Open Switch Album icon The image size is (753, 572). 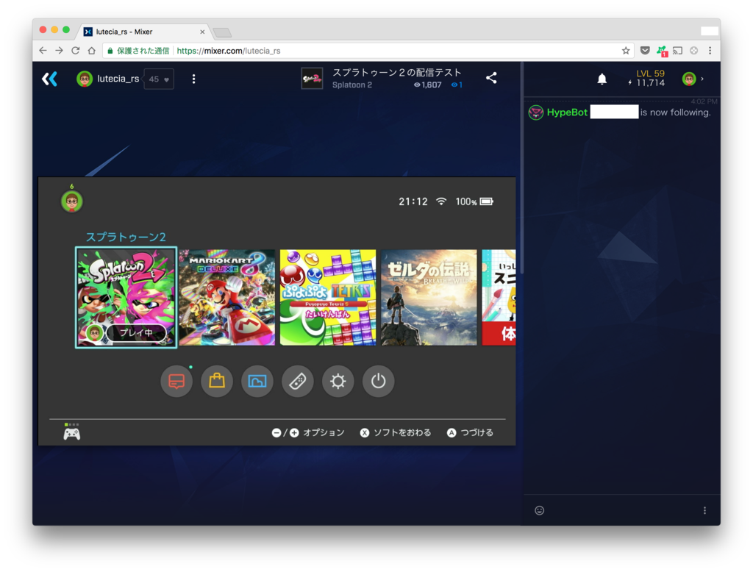tap(257, 381)
